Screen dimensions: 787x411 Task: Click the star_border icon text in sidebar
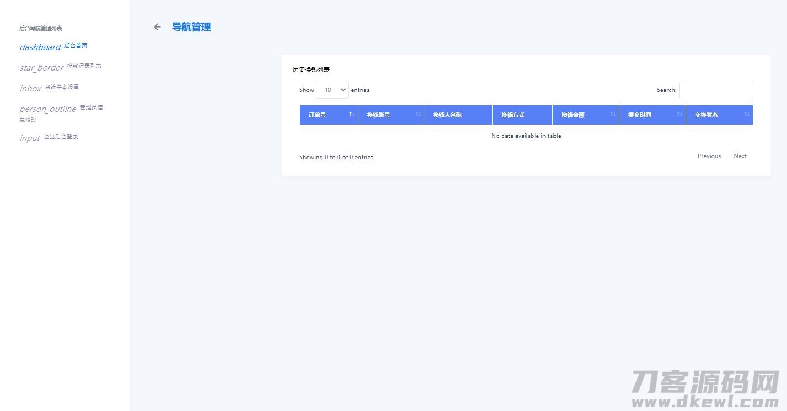pyautogui.click(x=42, y=68)
